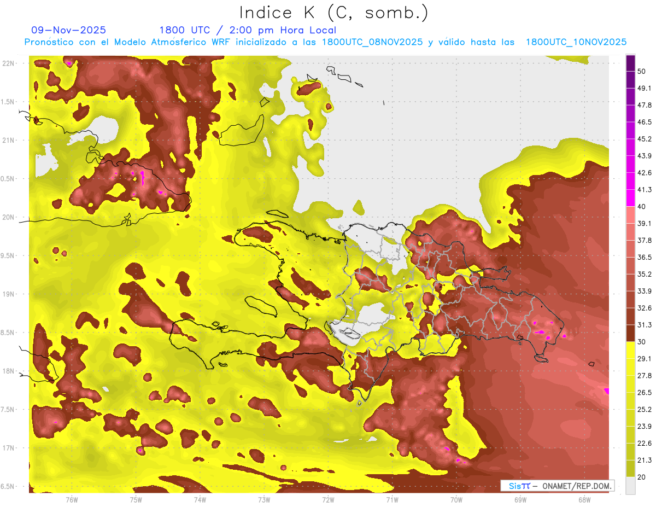The width and height of the screenshot is (656, 507).
Task: Click the dark brown 30 legend swatch
Action: click(x=630, y=333)
